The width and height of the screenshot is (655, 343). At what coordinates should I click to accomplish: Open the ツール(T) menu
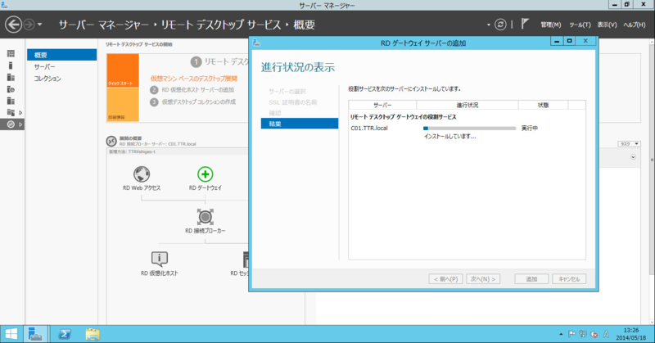pyautogui.click(x=580, y=25)
